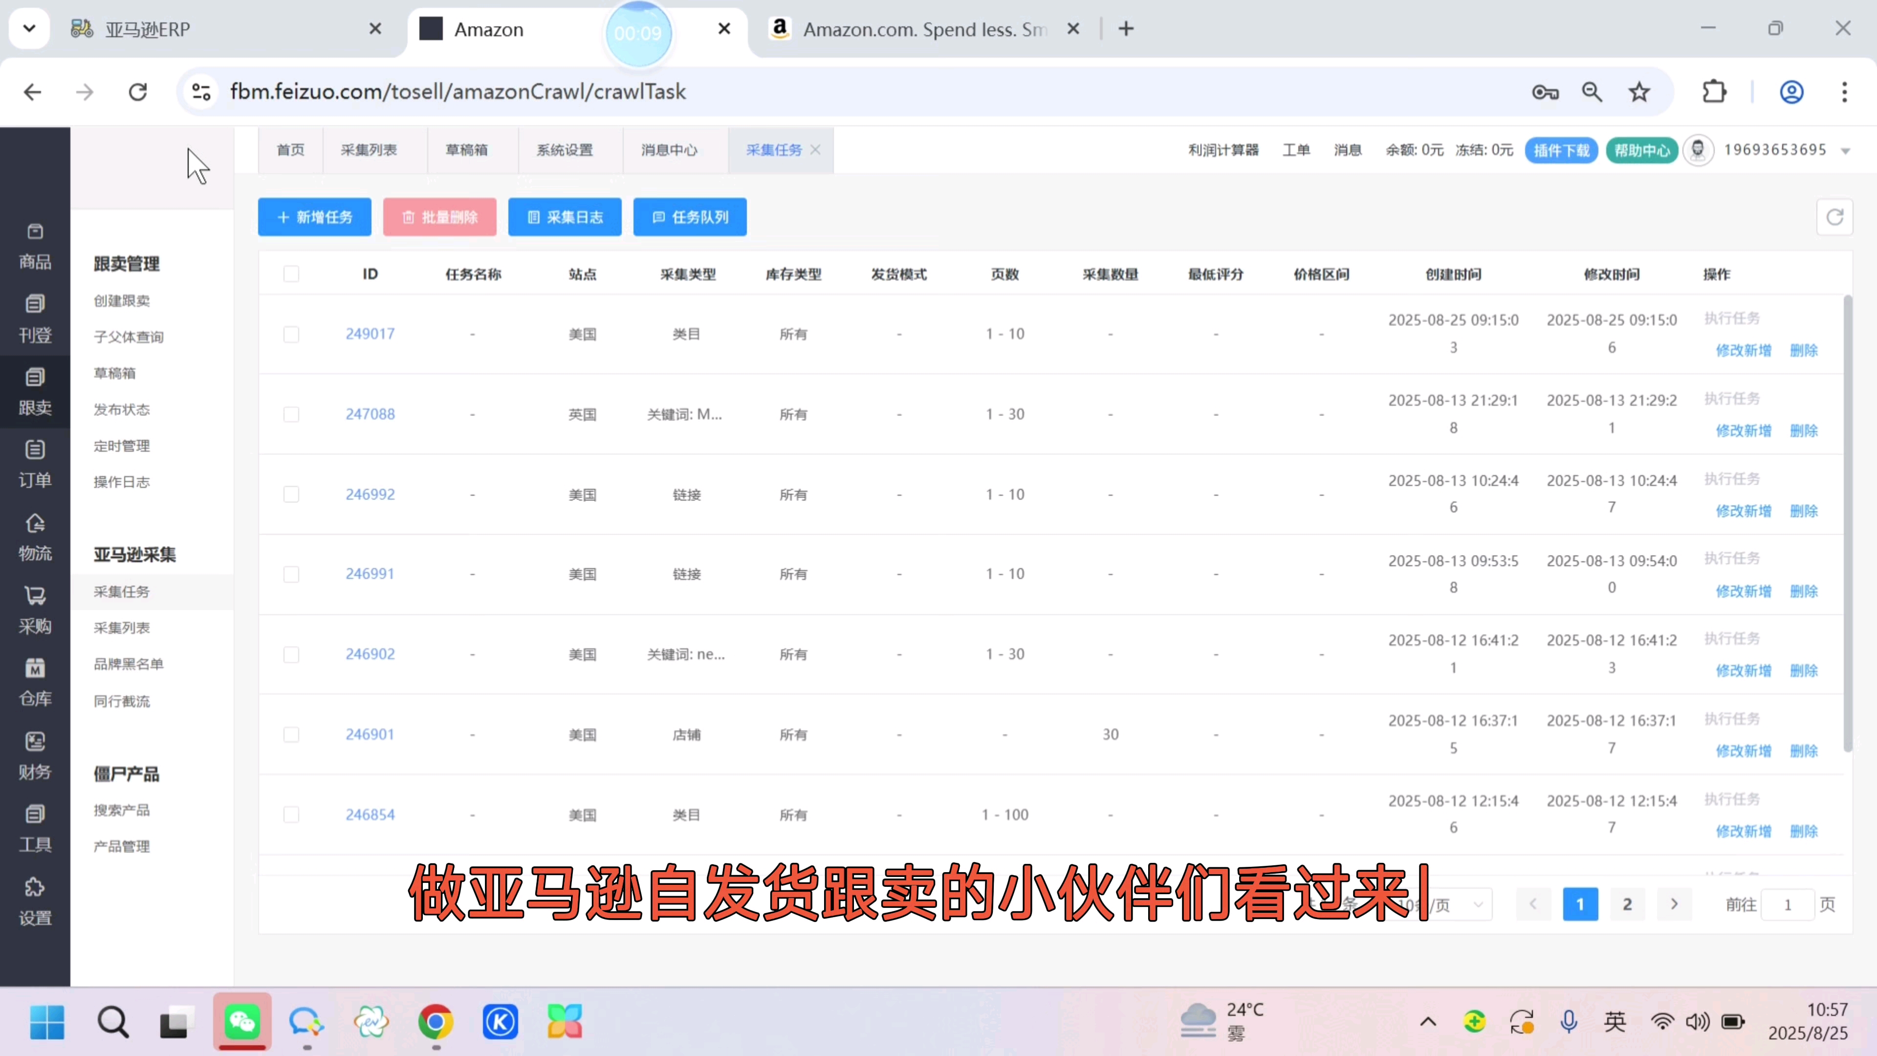Open Chrome from the taskbar
This screenshot has width=1877, height=1056.
[x=436, y=1021]
